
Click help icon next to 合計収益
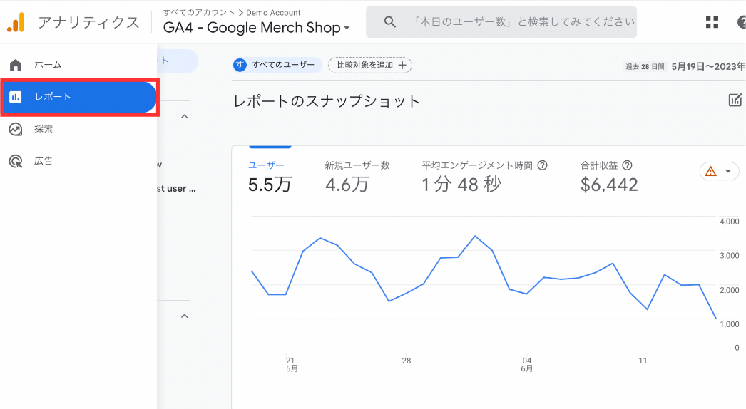[627, 165]
